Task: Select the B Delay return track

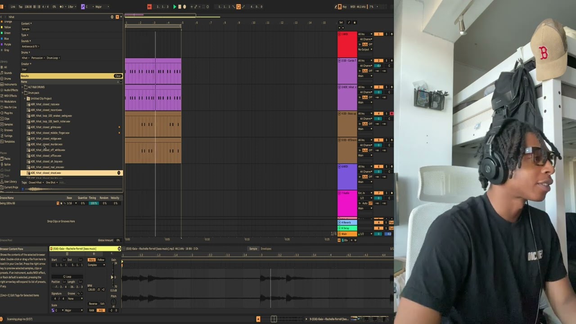Action: 347,228
